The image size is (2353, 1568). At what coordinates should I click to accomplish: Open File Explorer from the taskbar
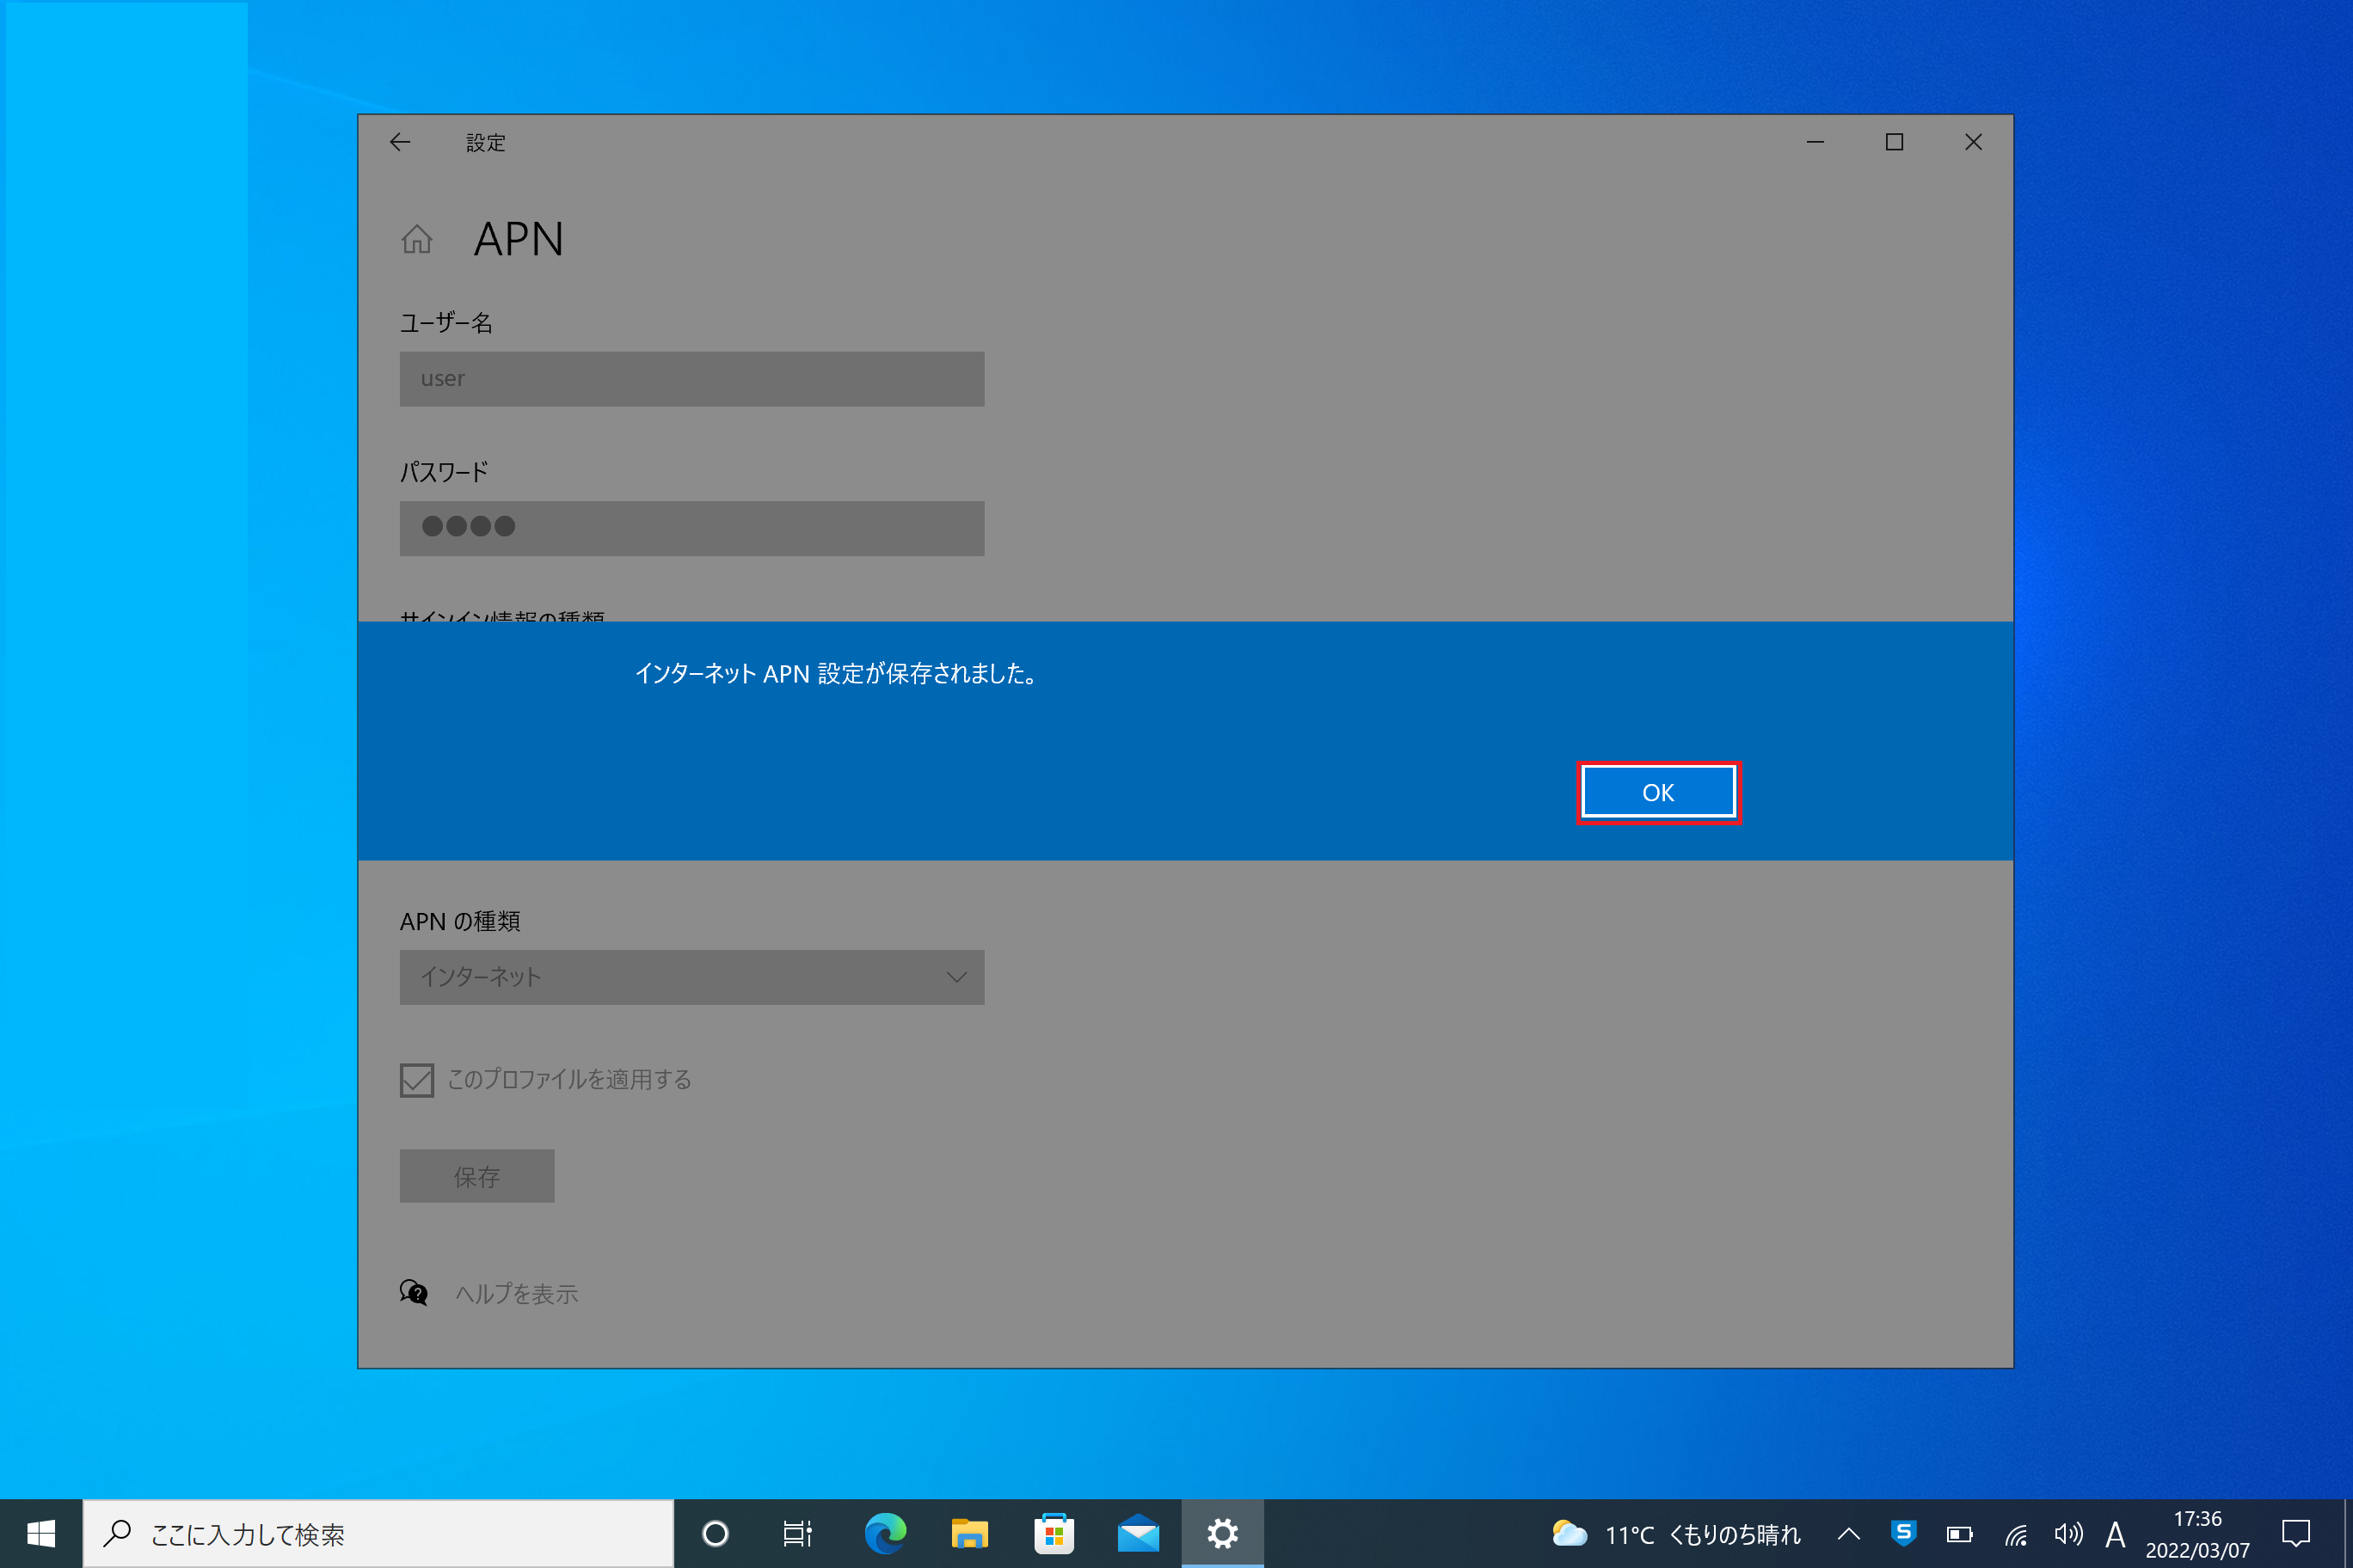(x=969, y=1534)
